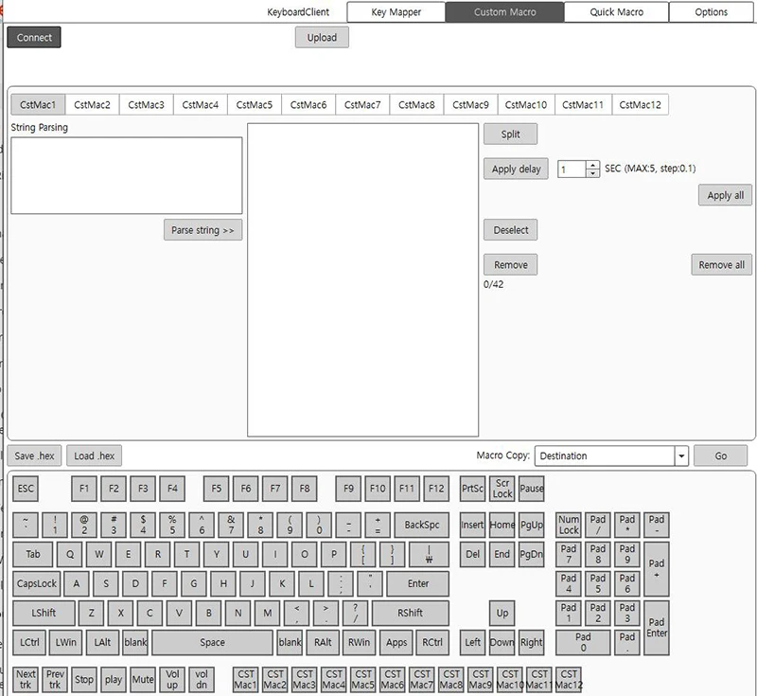Open the Macro Copy Destination dropdown
This screenshot has height=696, width=757.
click(x=680, y=455)
